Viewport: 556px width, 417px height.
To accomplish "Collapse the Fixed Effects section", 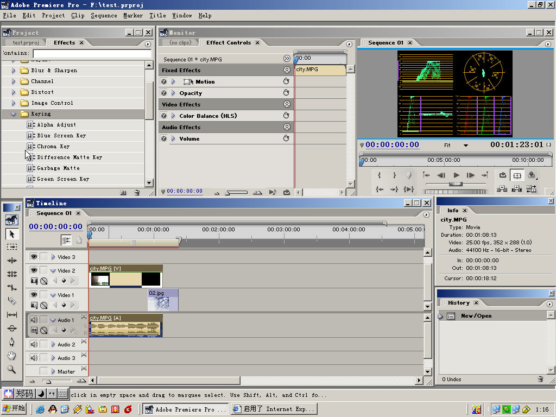I will [x=287, y=70].
